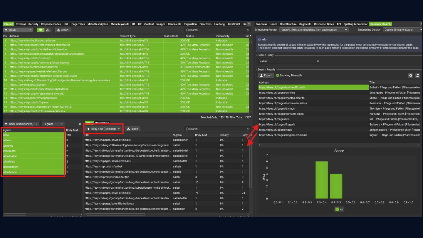The height and width of the screenshot is (238, 423).
Task: Click the double-arrow expand icon near 1-gram
Action: point(80,124)
